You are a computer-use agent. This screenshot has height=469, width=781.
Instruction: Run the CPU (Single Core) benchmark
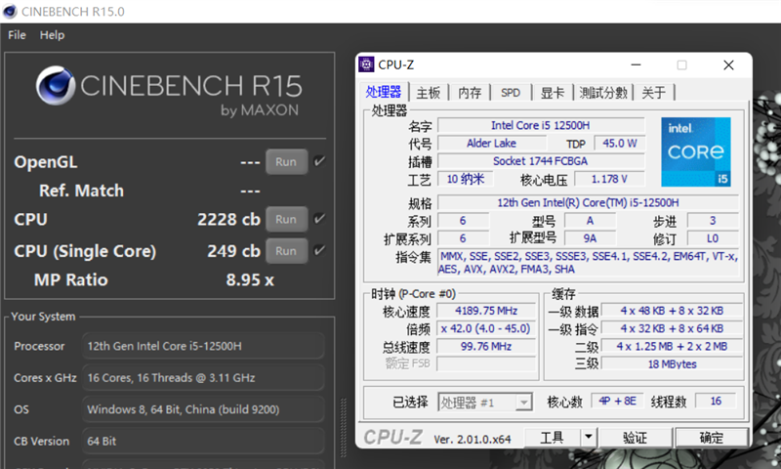point(286,251)
